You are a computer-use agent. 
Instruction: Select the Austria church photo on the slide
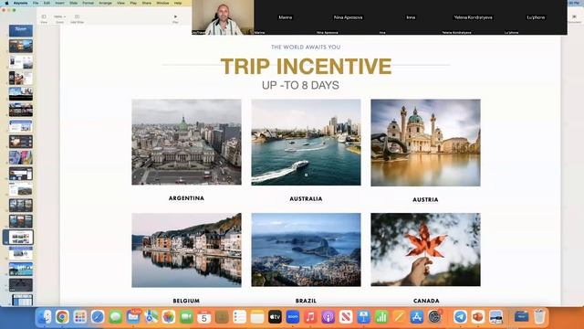425,143
